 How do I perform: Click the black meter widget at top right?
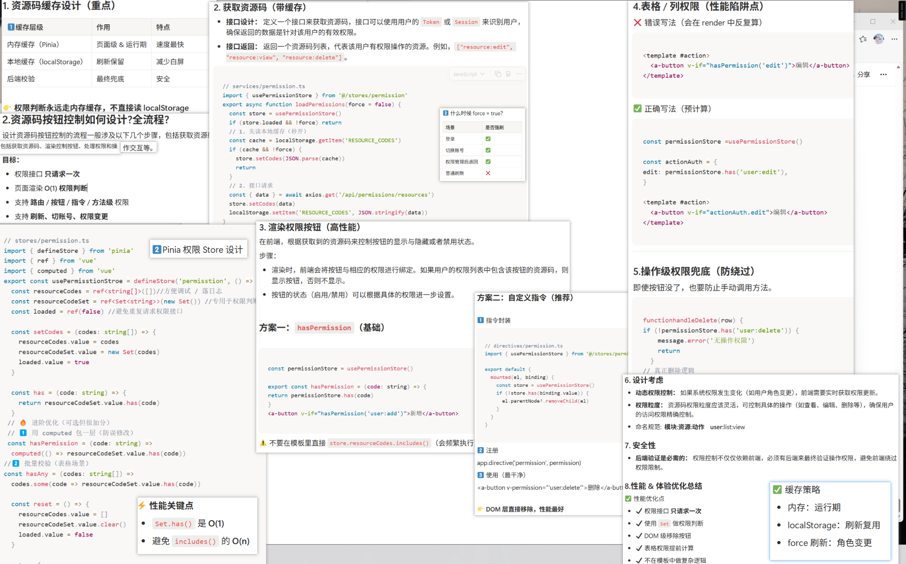902,10
